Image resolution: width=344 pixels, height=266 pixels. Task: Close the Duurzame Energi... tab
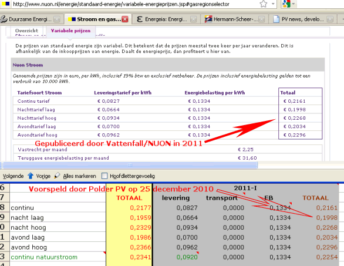pyautogui.click(x=56, y=19)
